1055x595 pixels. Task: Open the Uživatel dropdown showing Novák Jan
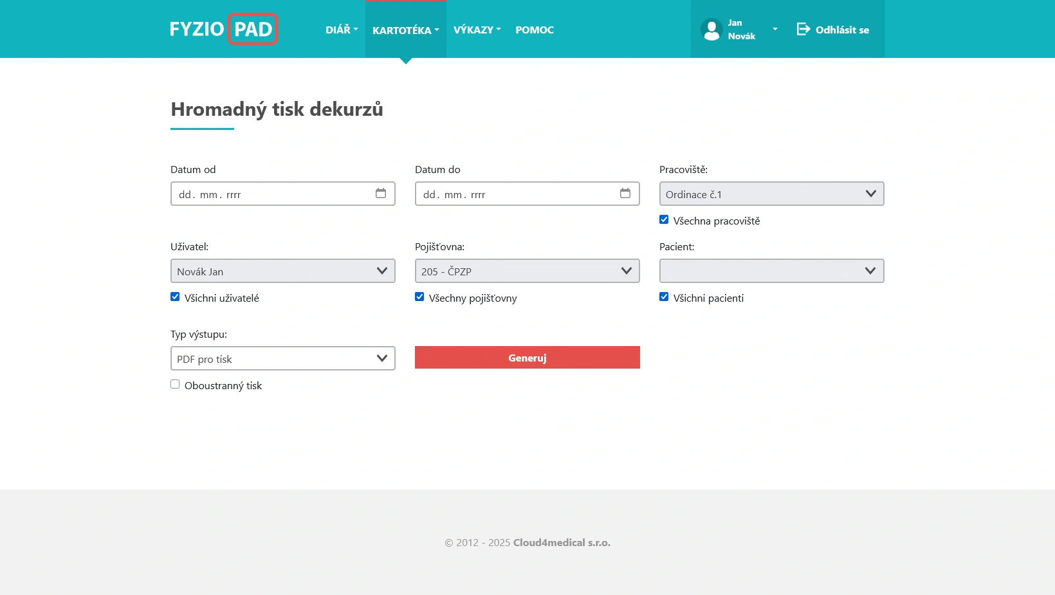(282, 271)
